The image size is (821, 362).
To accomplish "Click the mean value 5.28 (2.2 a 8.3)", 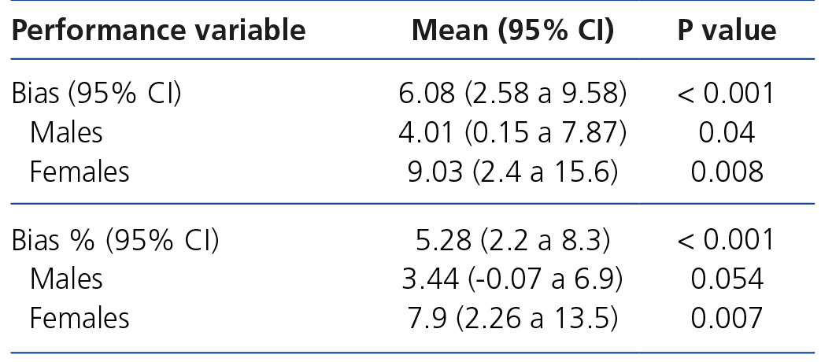I will point(512,241).
